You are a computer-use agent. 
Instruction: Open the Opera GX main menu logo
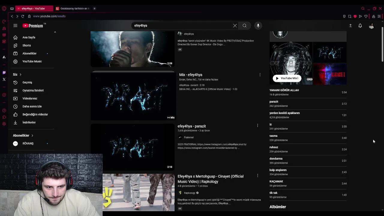coord(4,8)
